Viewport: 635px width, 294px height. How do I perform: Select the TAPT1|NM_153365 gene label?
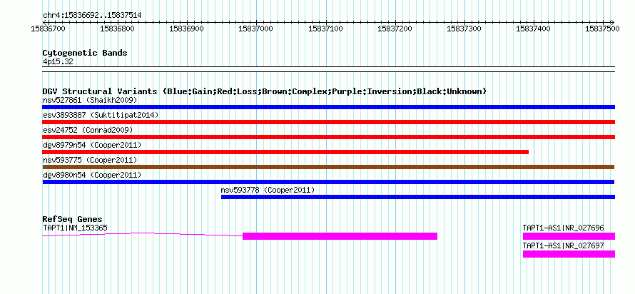tap(76, 228)
